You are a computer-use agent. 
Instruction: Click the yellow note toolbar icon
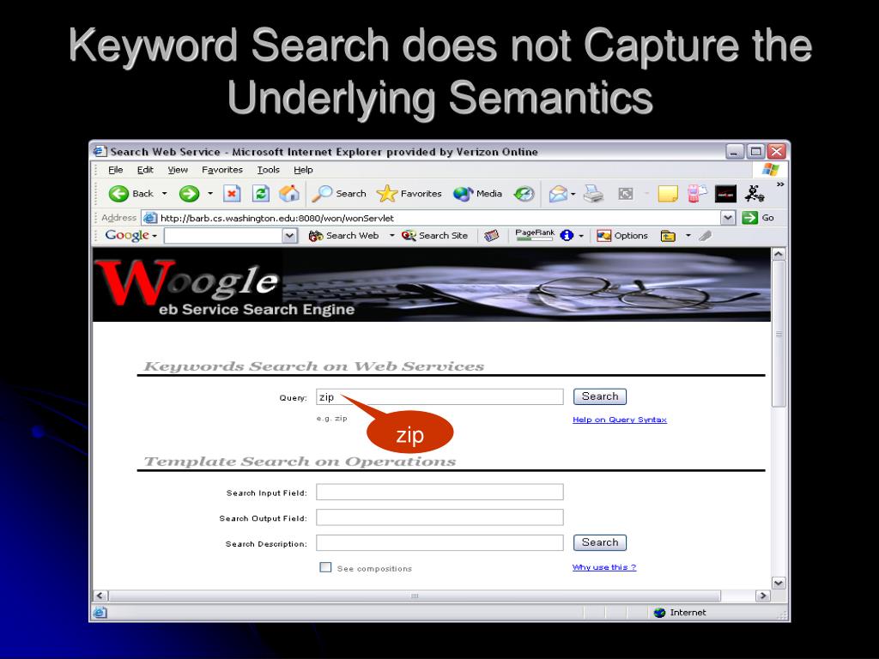[x=668, y=194]
